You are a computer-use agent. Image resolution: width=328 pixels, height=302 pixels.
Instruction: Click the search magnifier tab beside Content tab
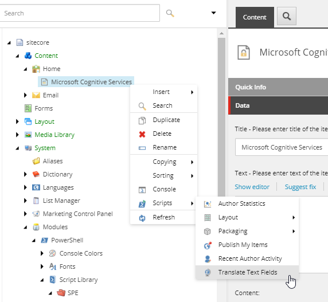point(287,16)
